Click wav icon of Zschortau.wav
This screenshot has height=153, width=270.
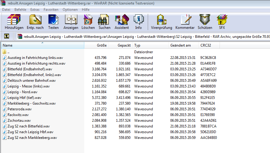(x=5, y=120)
